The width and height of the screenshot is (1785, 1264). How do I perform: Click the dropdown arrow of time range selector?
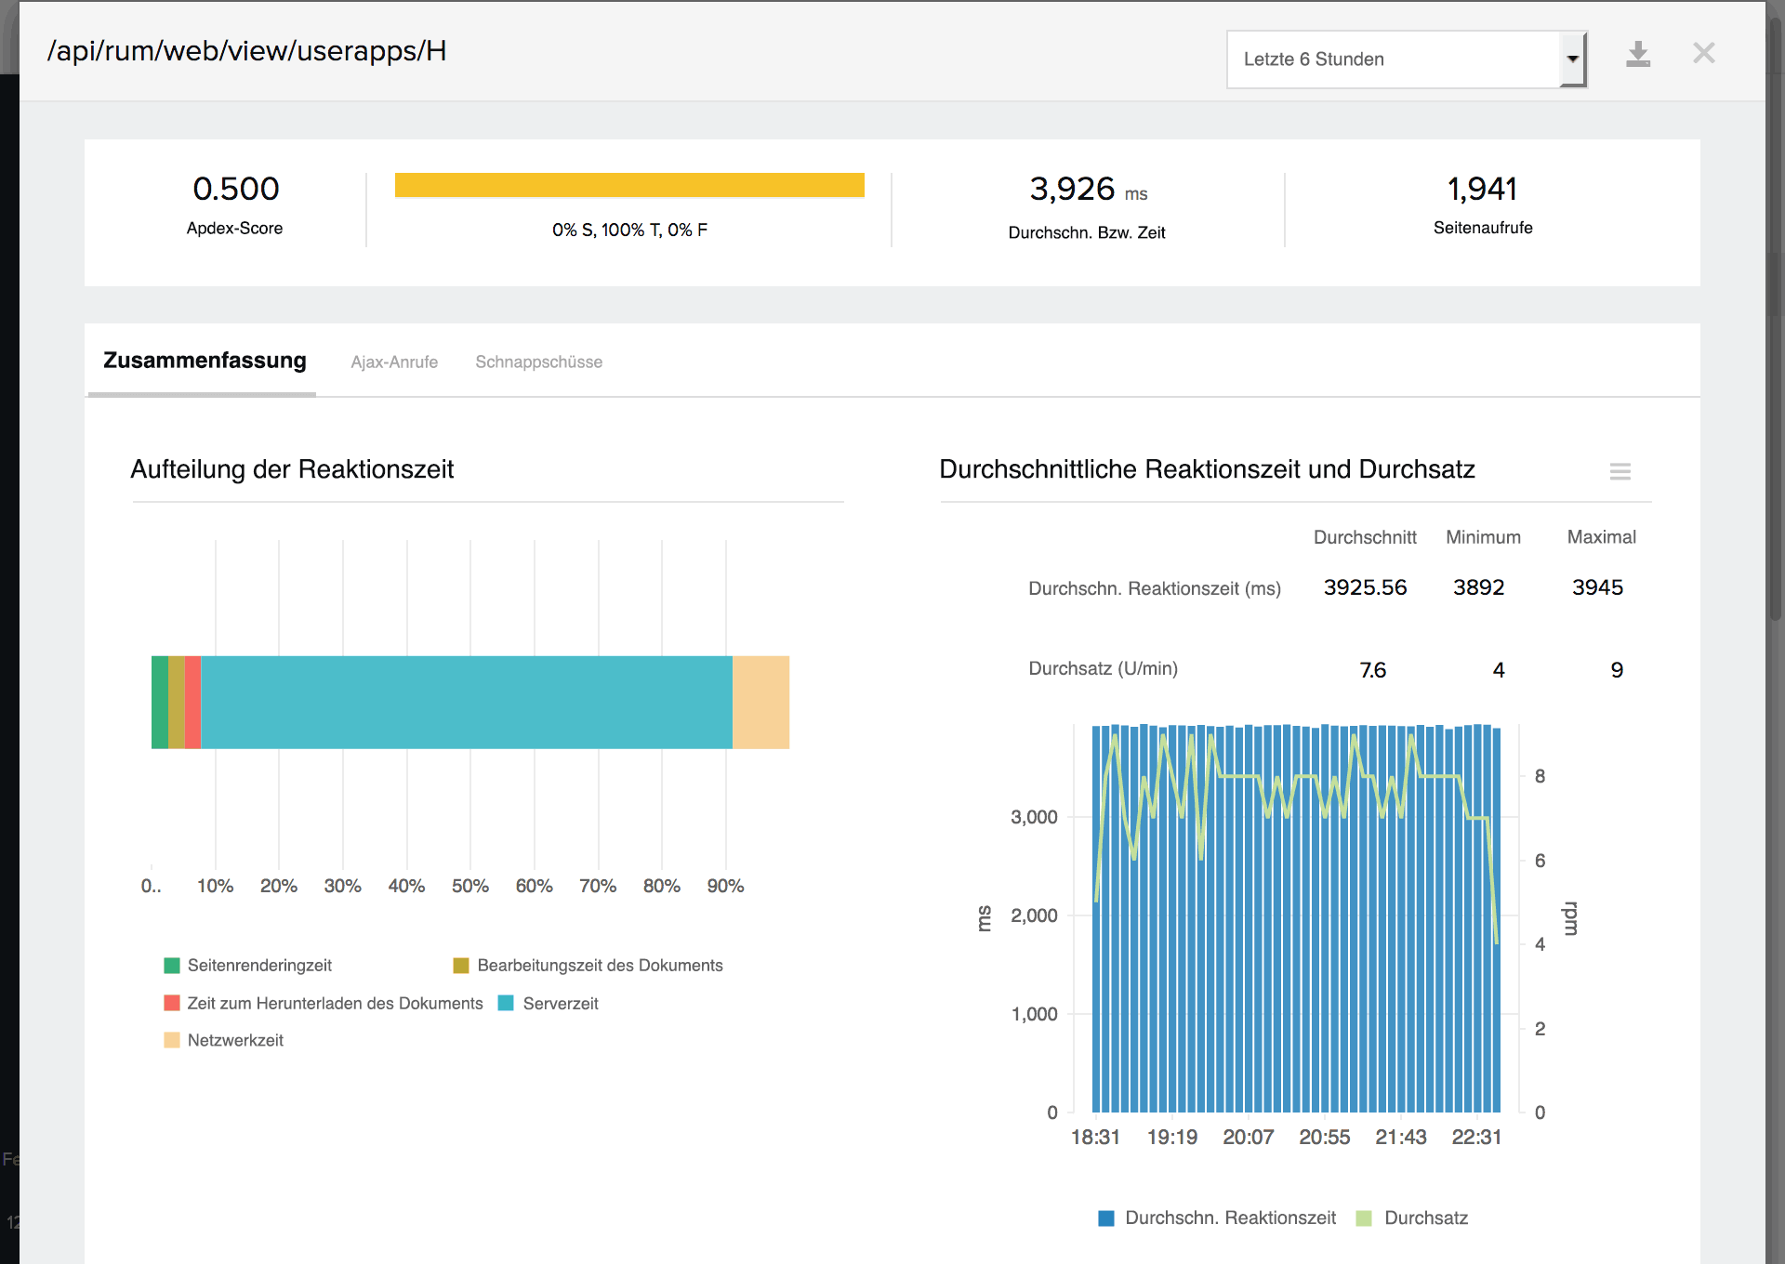coord(1572,59)
